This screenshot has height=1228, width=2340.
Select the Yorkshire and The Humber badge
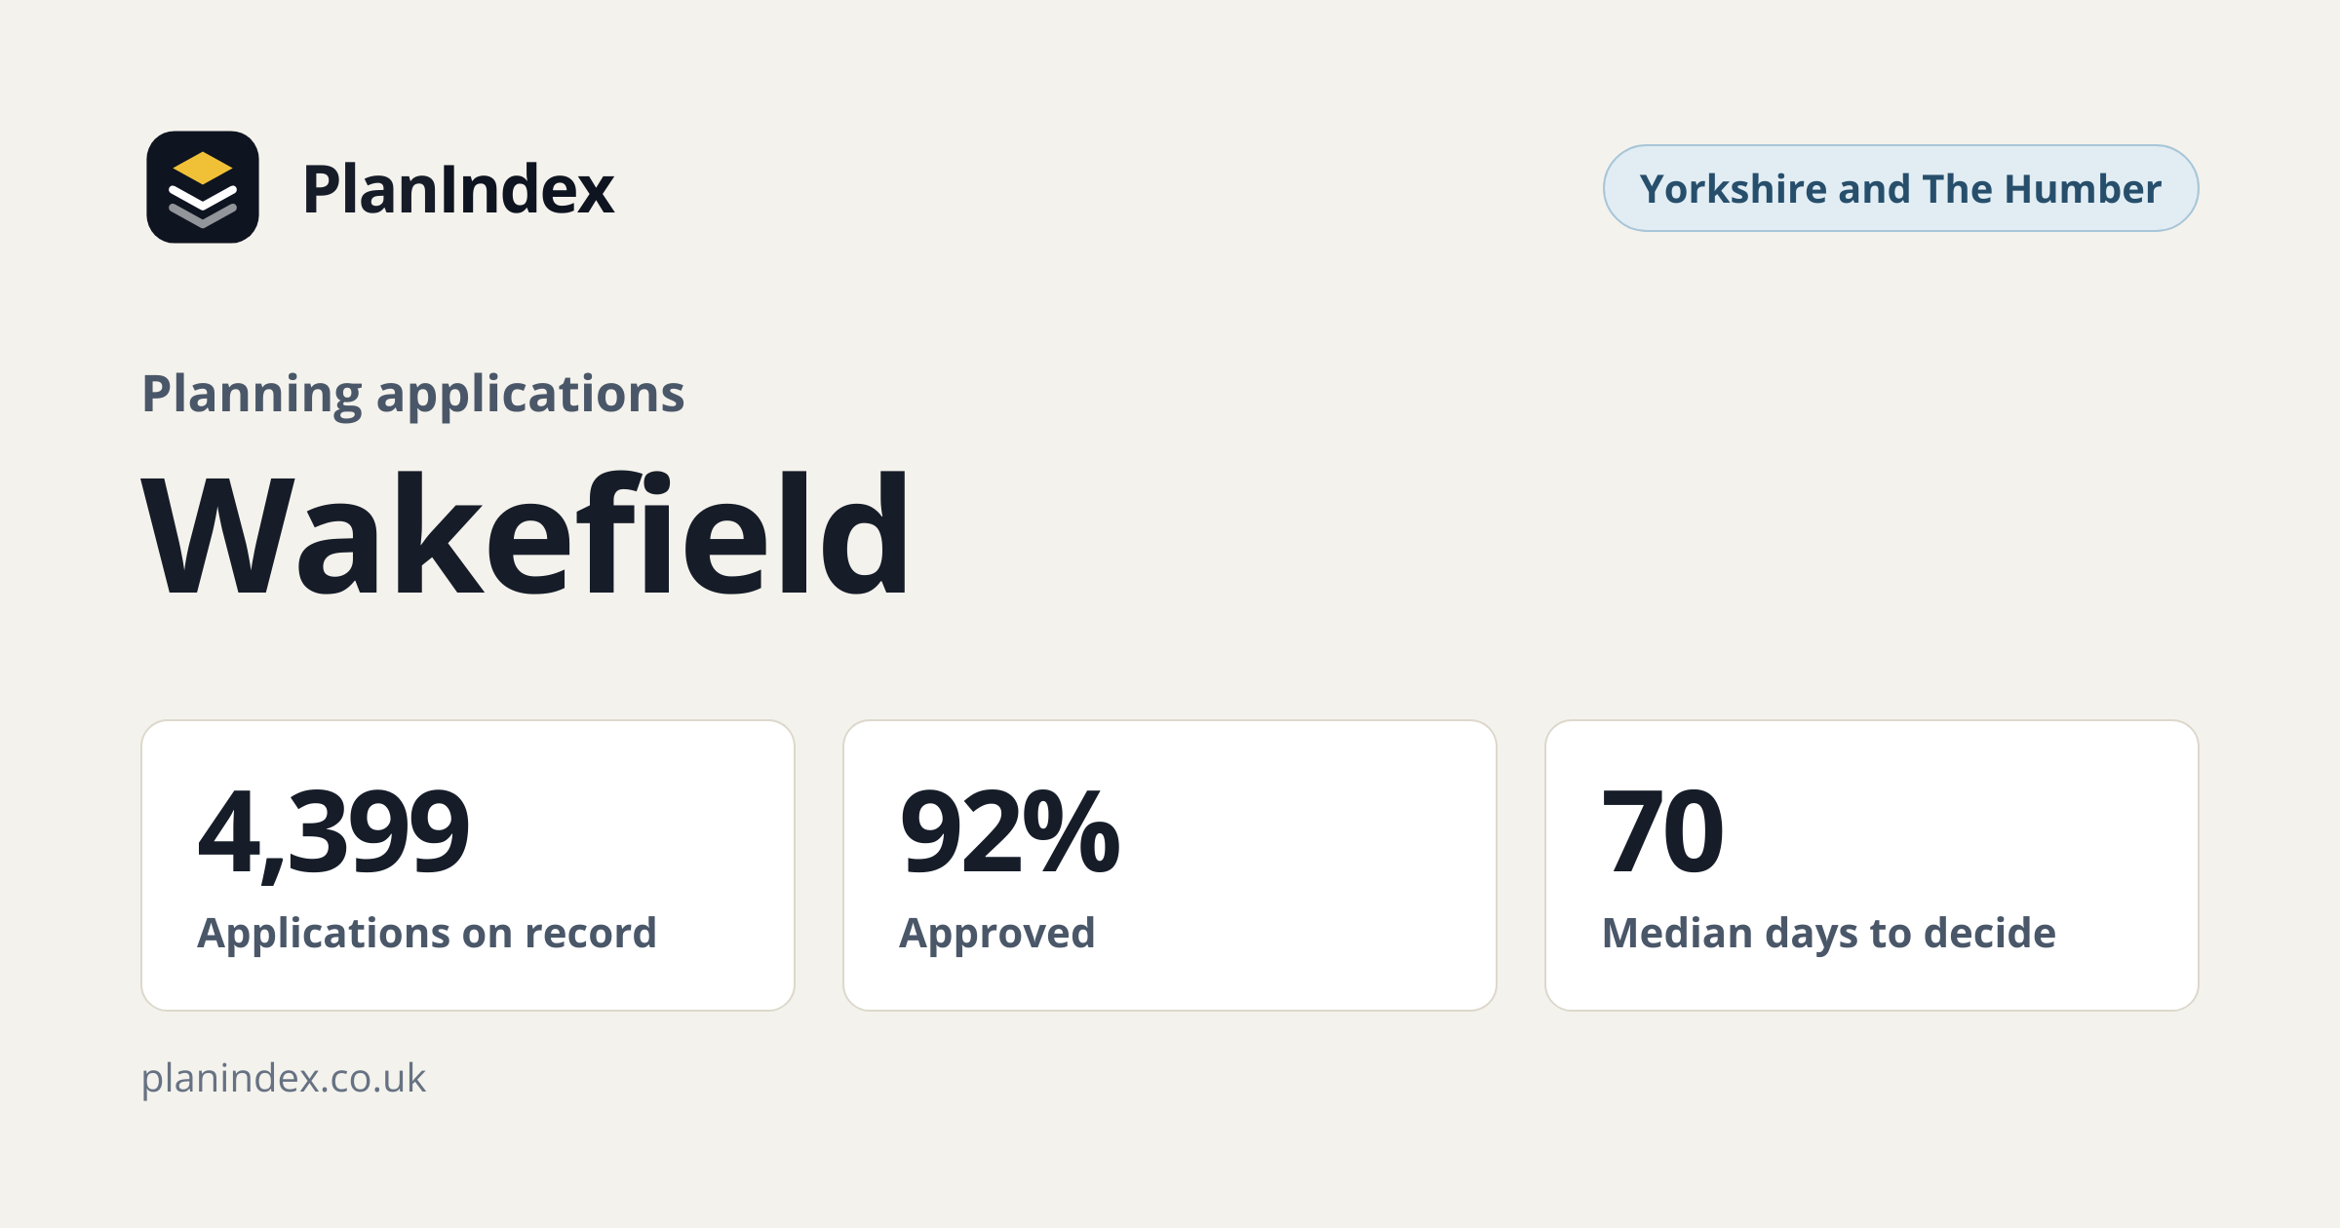pos(1900,188)
